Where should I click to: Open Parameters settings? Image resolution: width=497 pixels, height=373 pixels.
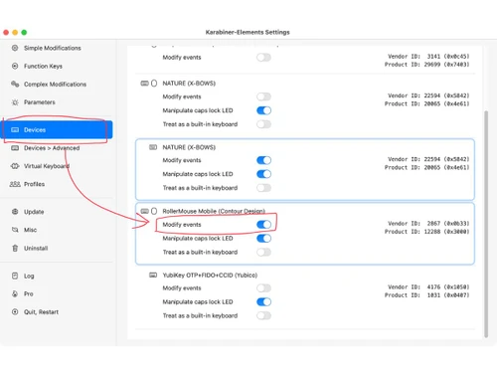click(40, 102)
